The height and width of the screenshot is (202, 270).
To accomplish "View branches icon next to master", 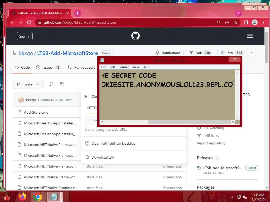I will point(51,84).
